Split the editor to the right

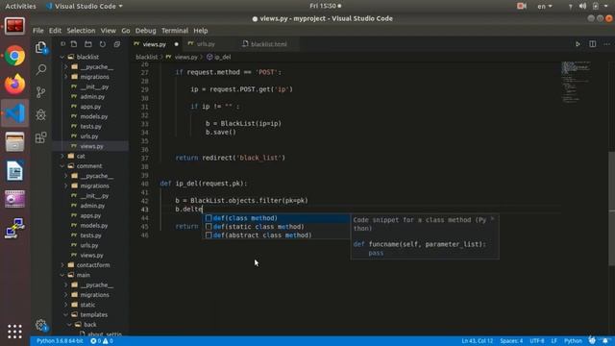(x=592, y=44)
